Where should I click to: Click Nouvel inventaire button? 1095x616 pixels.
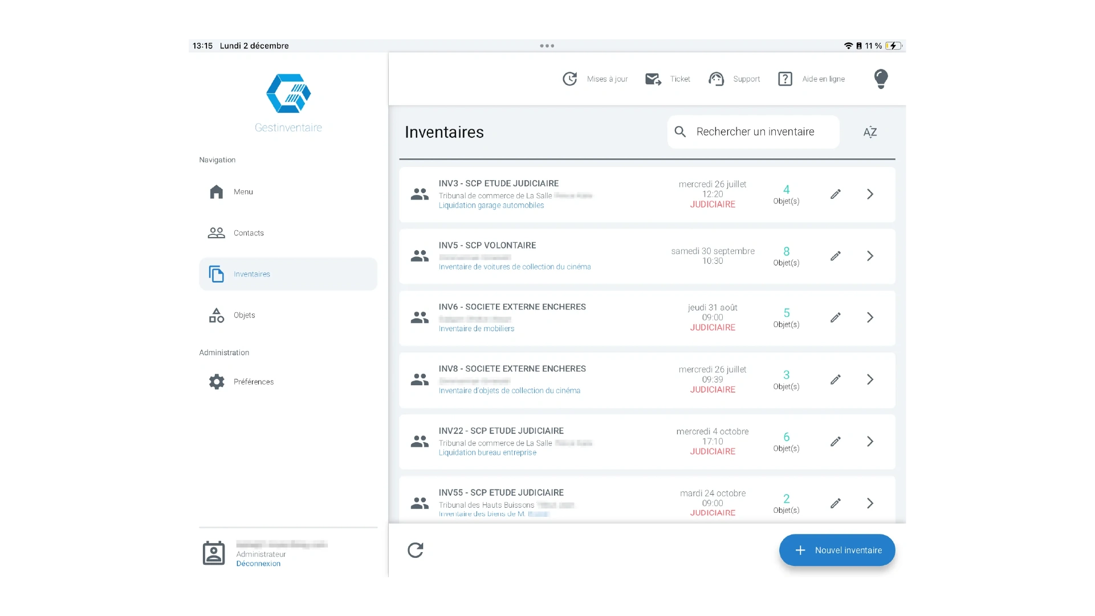(x=837, y=550)
